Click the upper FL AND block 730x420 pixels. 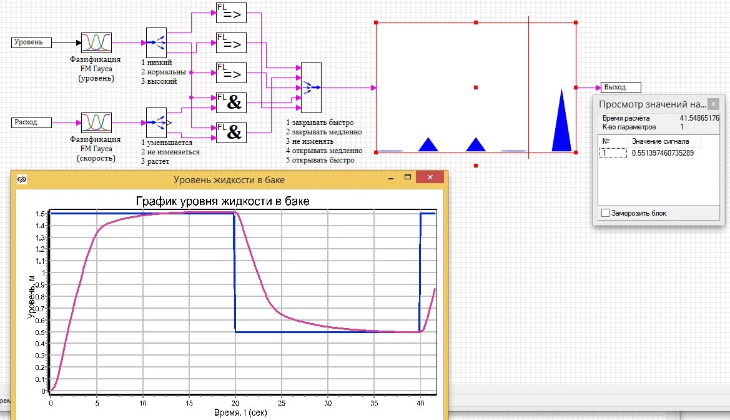232,102
